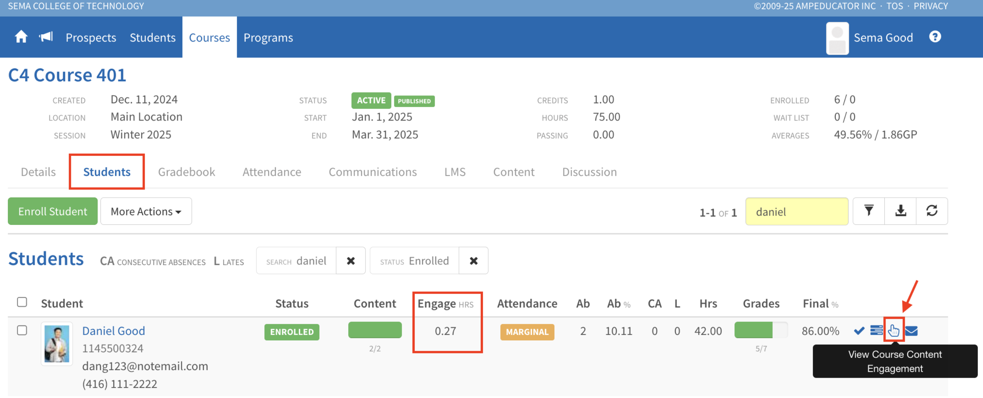Go to the home icon
The height and width of the screenshot is (398, 983).
[x=21, y=37]
